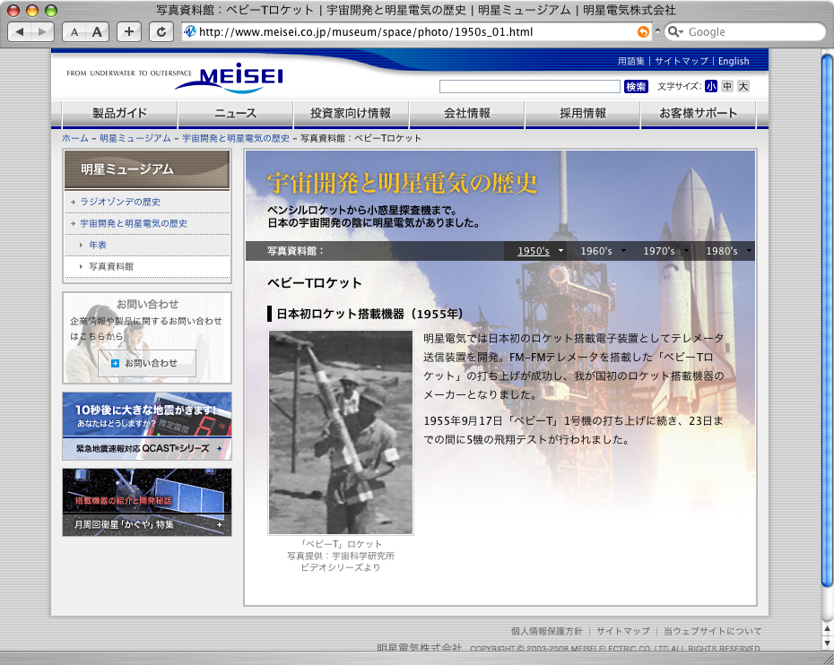Open the top サイトマップ link

682,61
